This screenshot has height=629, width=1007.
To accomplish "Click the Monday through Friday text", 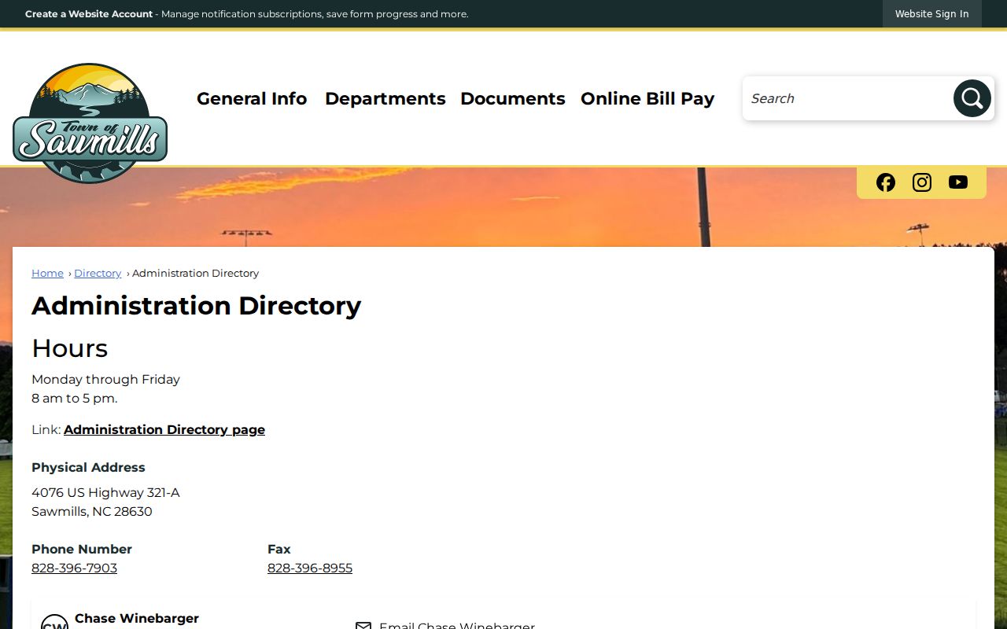I will (105, 379).
